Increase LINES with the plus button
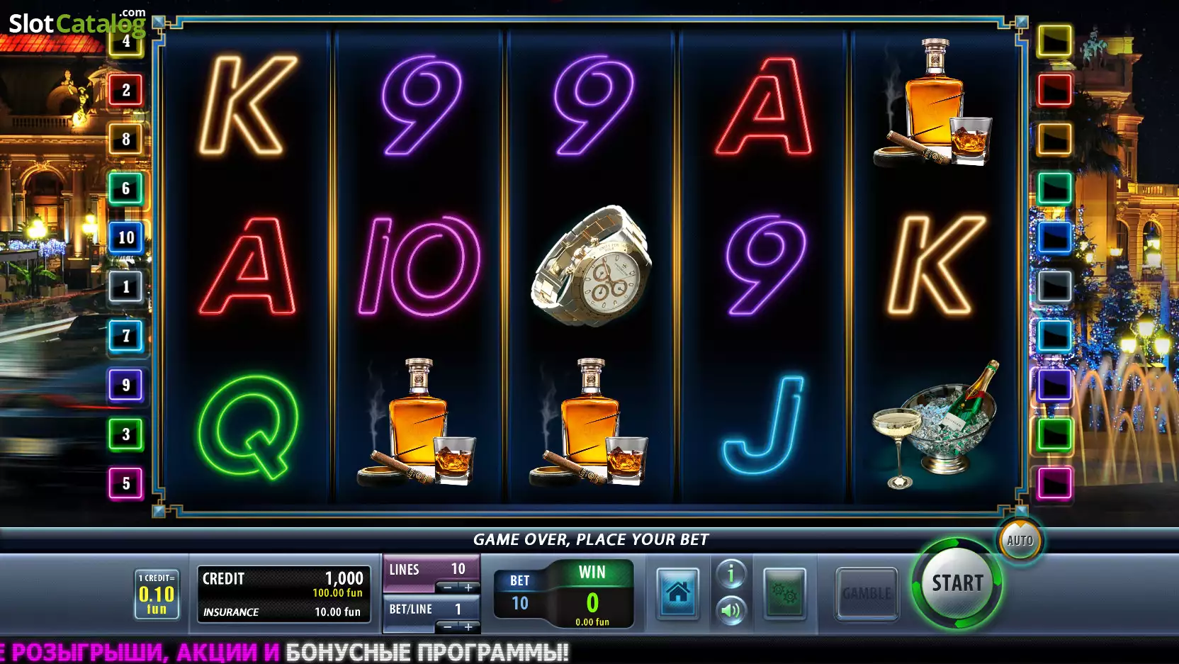 click(468, 587)
